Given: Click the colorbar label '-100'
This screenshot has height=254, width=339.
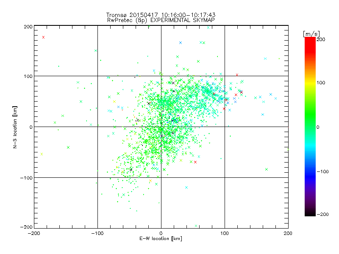Looking at the screenshot, I should [x=322, y=171].
